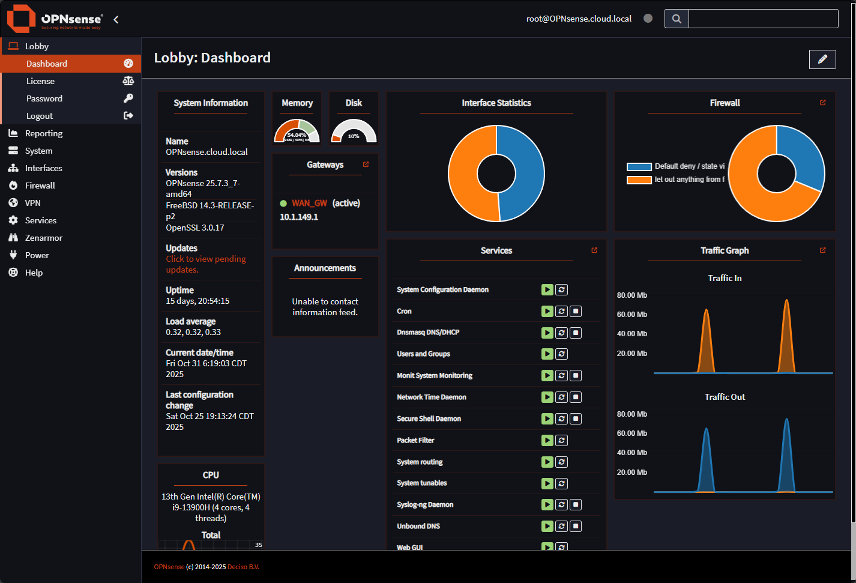
Task: Open the Gateways widget external link
Action: 366,165
